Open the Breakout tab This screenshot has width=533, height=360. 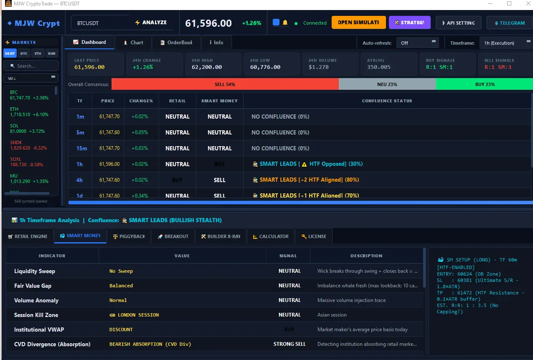(173, 236)
